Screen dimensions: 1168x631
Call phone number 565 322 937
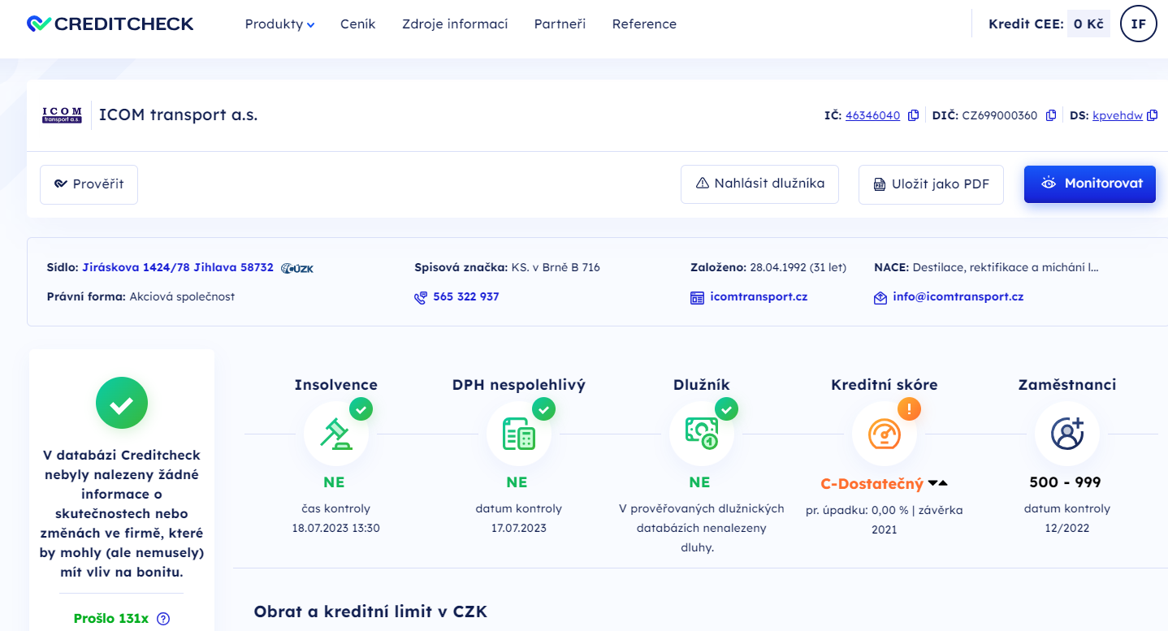[466, 297]
